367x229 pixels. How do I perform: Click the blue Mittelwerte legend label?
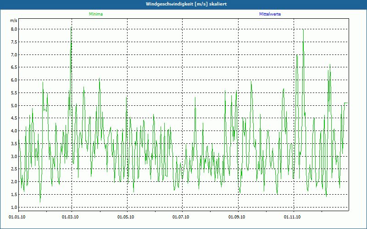pos(270,14)
